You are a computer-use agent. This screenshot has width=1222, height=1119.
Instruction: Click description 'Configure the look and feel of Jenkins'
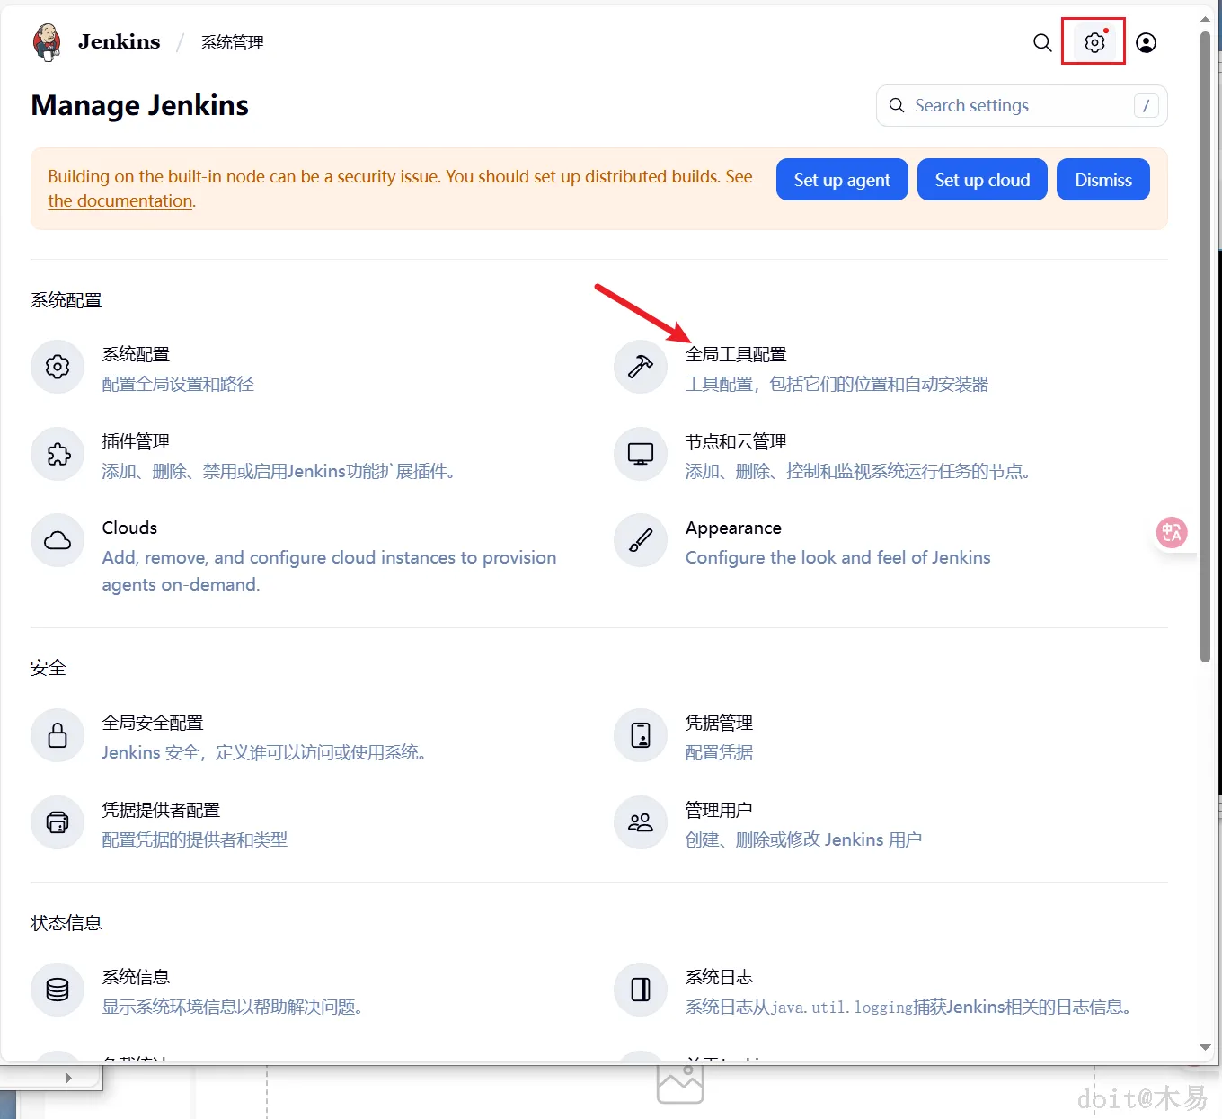837,557
